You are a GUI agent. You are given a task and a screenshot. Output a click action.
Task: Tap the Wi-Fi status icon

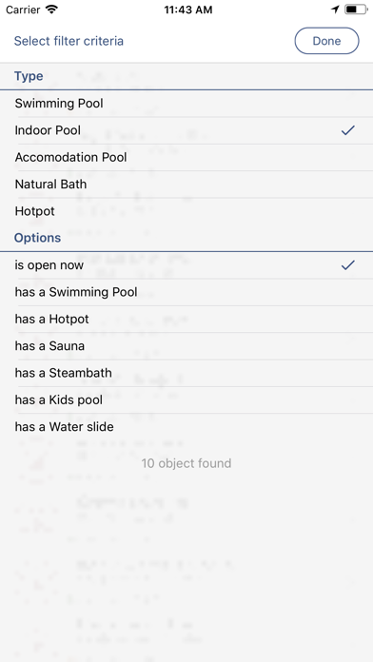[51, 10]
